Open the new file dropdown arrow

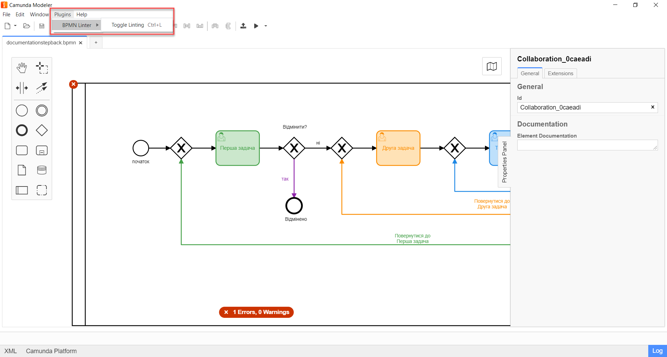pyautogui.click(x=15, y=26)
